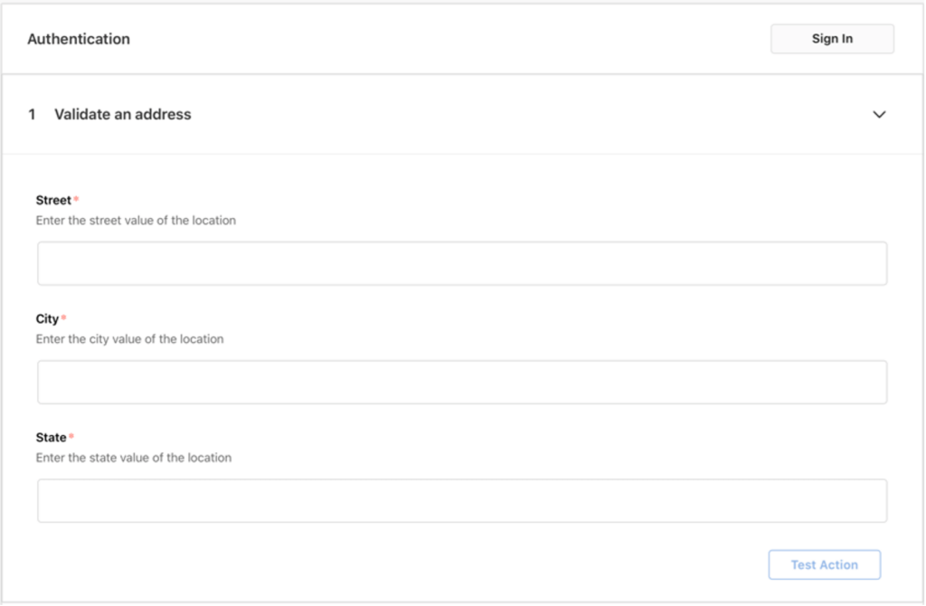The image size is (926, 606).
Task: Collapse the Validate an address section chevron
Action: [x=879, y=115]
